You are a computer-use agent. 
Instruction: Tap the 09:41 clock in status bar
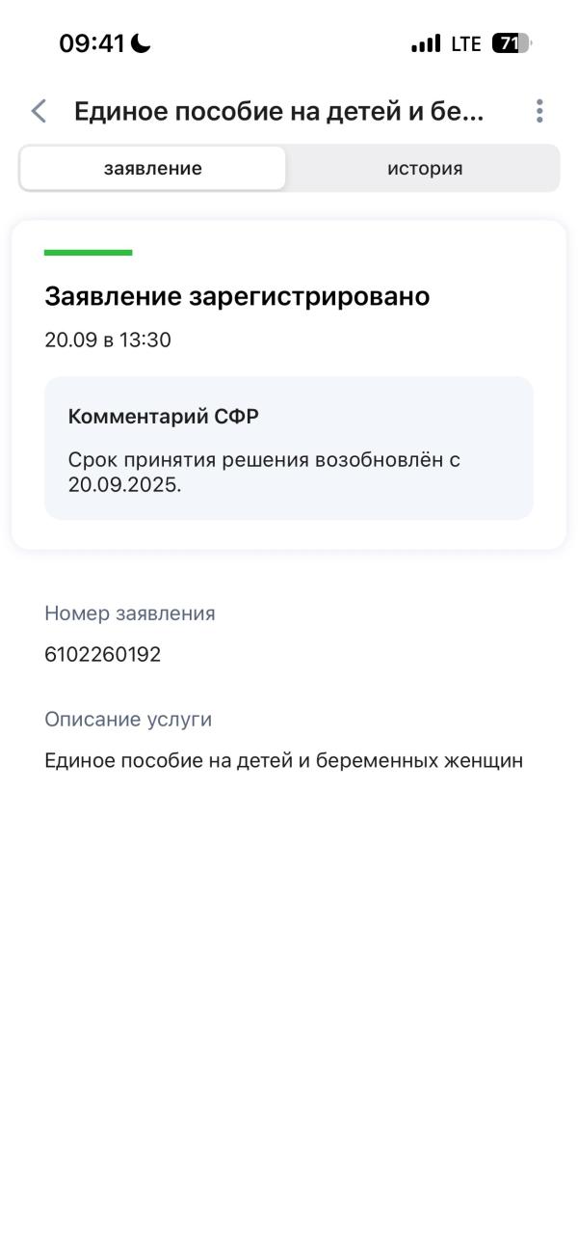(x=92, y=43)
